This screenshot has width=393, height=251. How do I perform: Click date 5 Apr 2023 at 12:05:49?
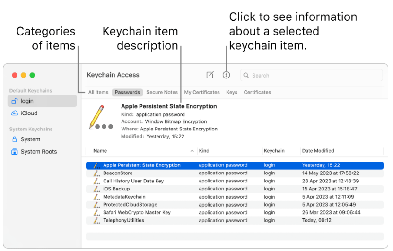pos(329,205)
